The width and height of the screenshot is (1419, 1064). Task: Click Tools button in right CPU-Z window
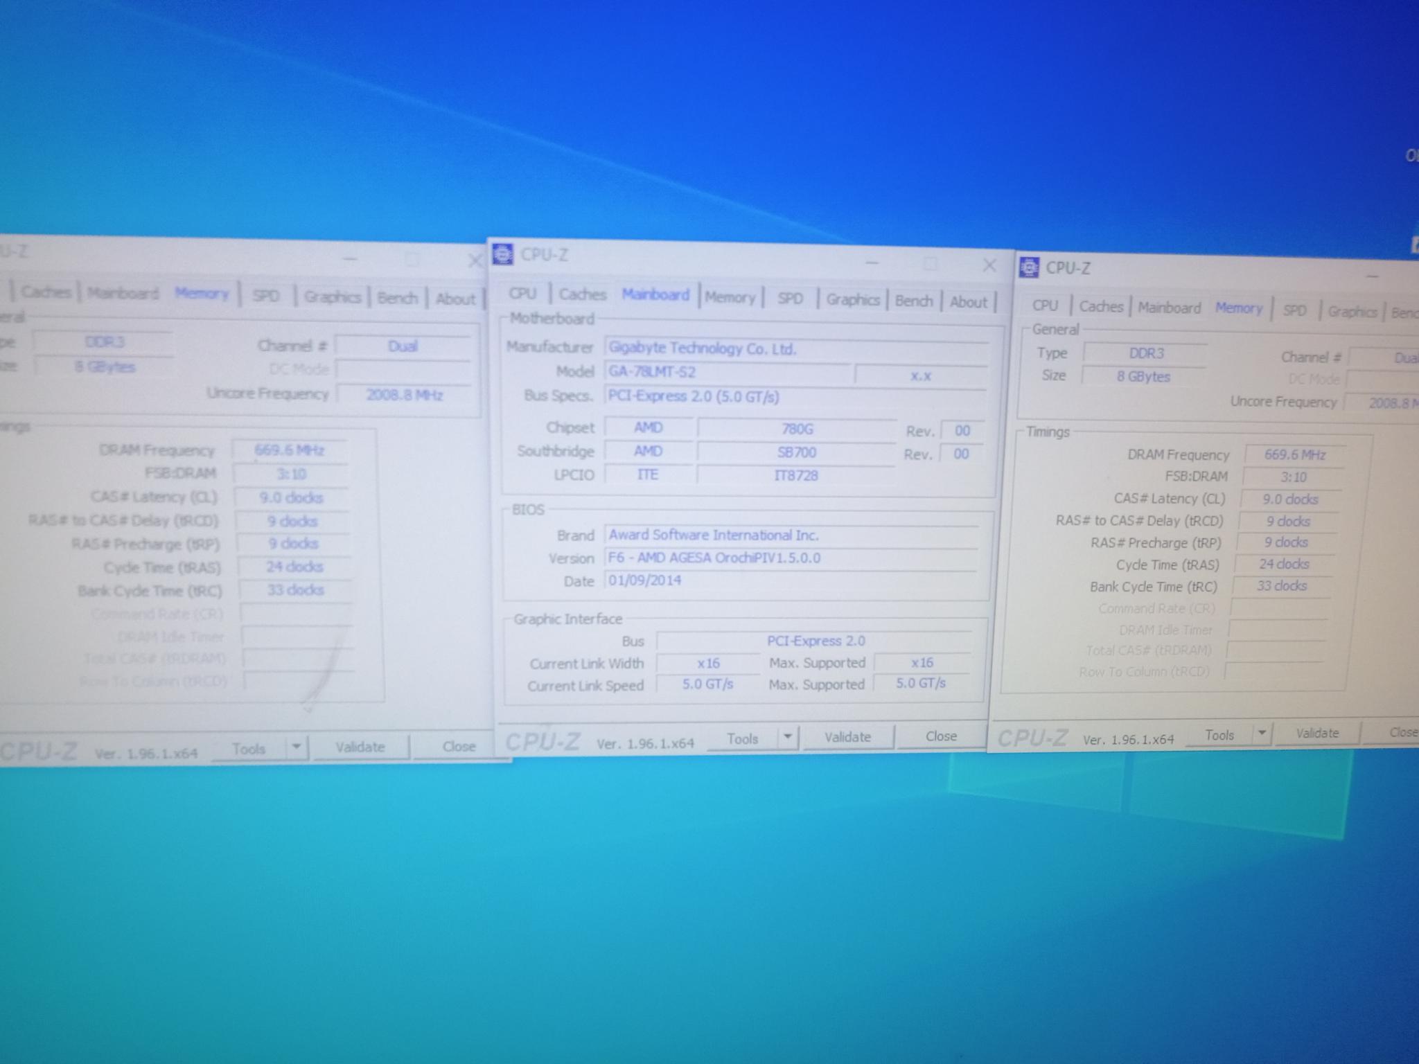pyautogui.click(x=1219, y=736)
